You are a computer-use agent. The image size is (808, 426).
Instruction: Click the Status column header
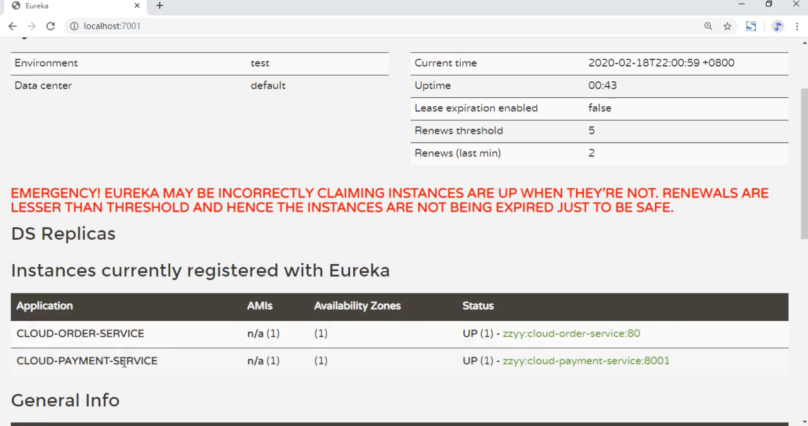[478, 306]
